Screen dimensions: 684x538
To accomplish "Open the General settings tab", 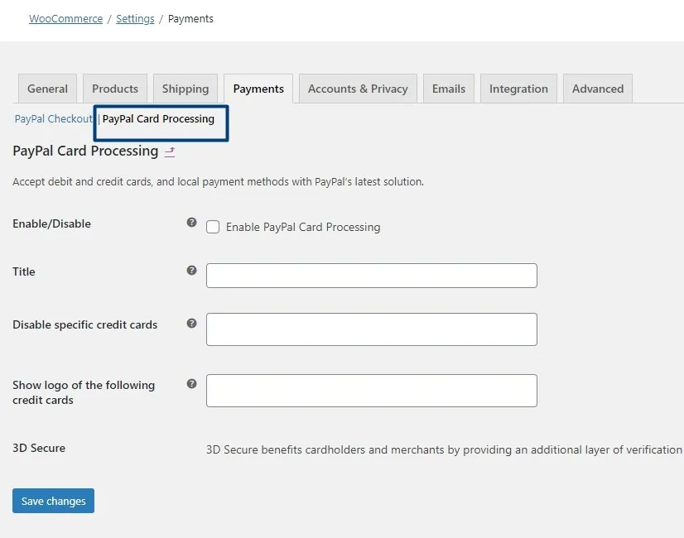I will click(47, 89).
